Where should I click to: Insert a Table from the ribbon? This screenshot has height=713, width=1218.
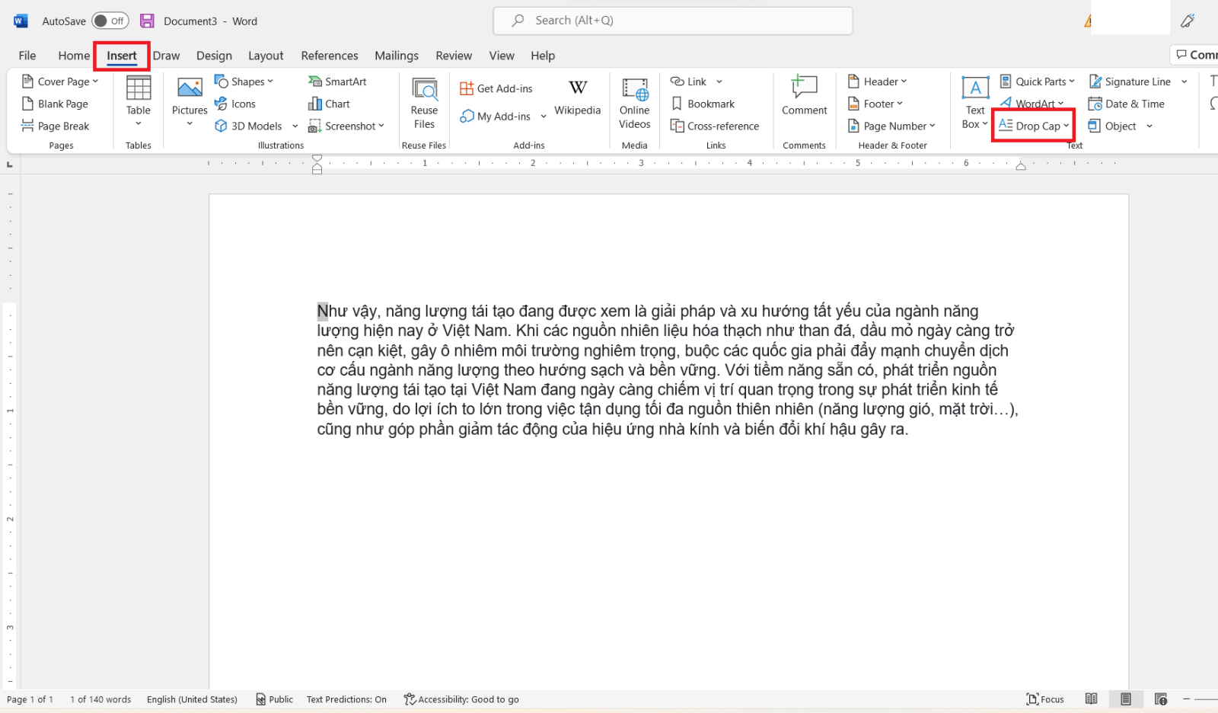(139, 102)
